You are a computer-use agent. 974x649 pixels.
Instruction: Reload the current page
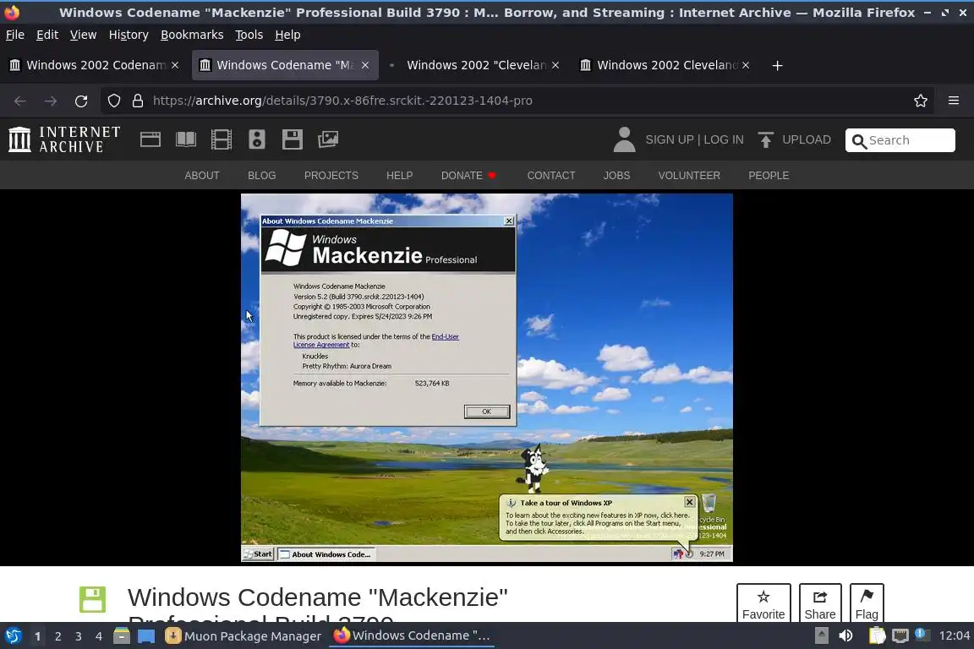pyautogui.click(x=81, y=101)
